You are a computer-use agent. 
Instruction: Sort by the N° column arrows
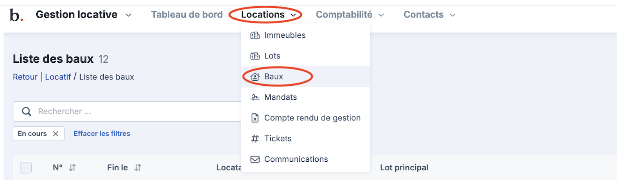tap(72, 168)
